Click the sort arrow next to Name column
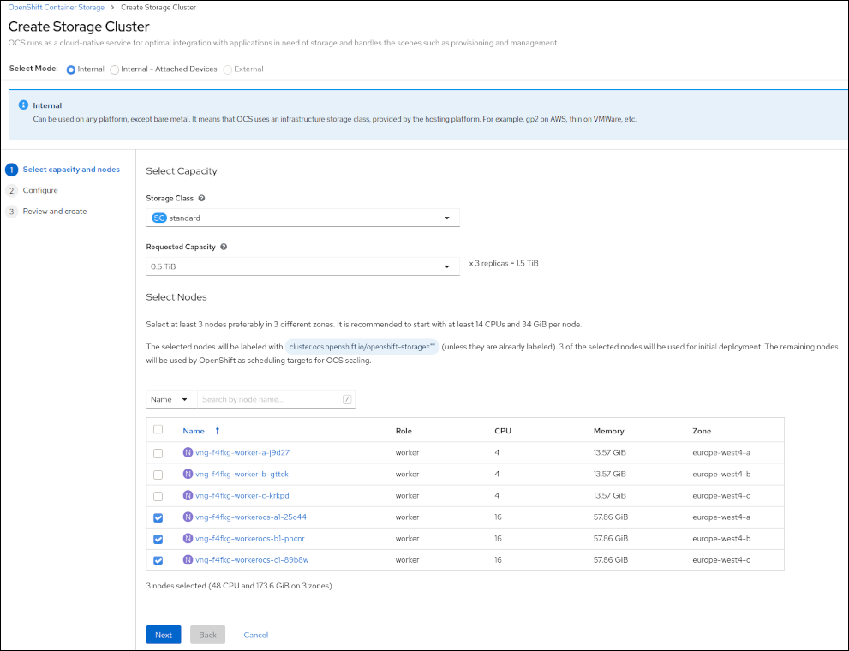 (x=217, y=431)
